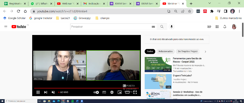Open the Chrome three-dot menu
The width and height of the screenshot is (244, 103).
click(239, 11)
